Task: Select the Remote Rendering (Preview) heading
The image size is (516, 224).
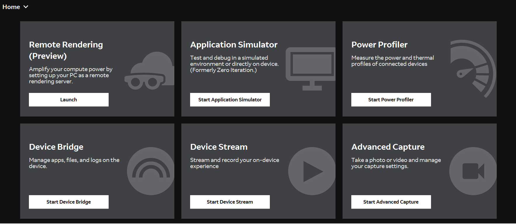Action: pyautogui.click(x=66, y=50)
